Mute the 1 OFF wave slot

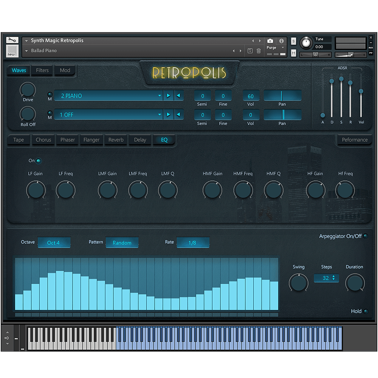point(50,113)
